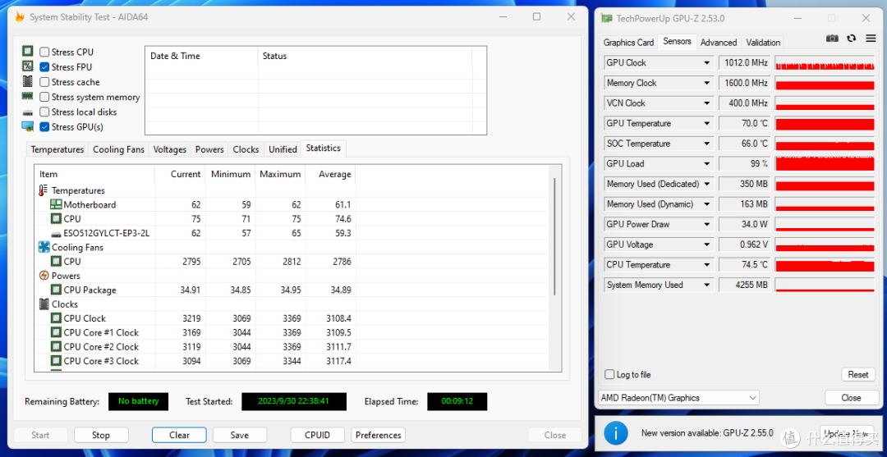The width and height of the screenshot is (887, 457).
Task: Click the blue fan icon next to Cooling Fans
Action: point(44,248)
